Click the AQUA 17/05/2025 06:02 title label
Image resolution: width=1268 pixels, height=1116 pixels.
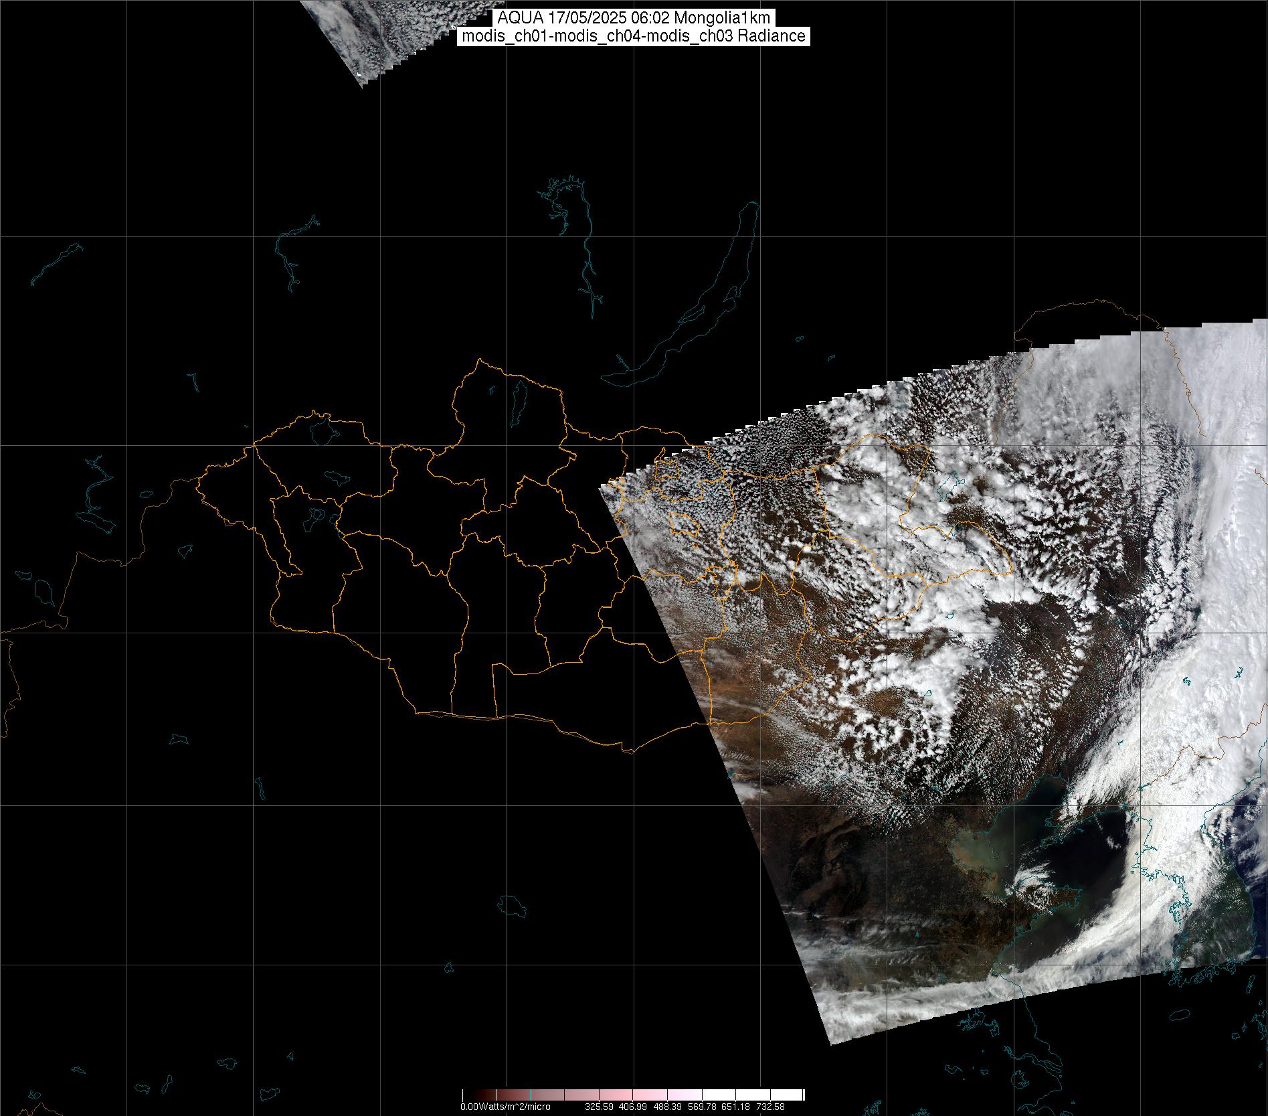(x=634, y=18)
